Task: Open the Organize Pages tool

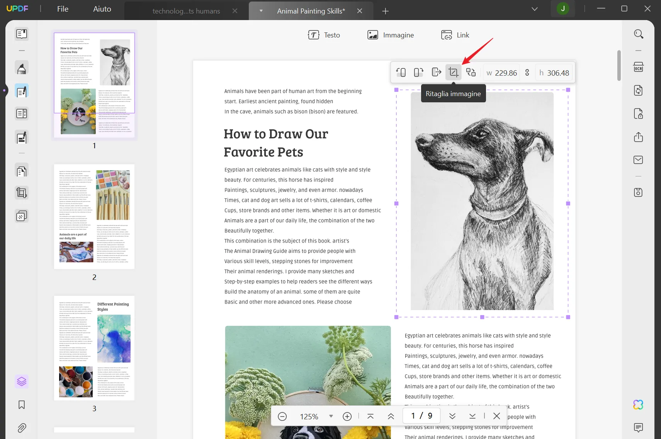Action: 22,170
